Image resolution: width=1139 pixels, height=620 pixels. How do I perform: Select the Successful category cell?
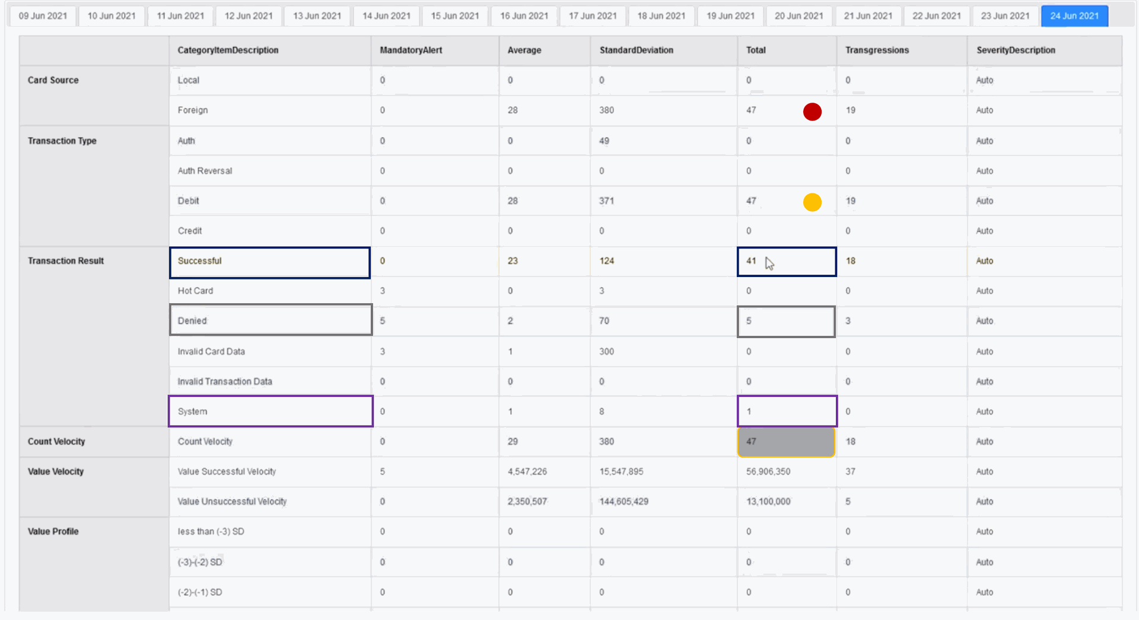coord(270,262)
